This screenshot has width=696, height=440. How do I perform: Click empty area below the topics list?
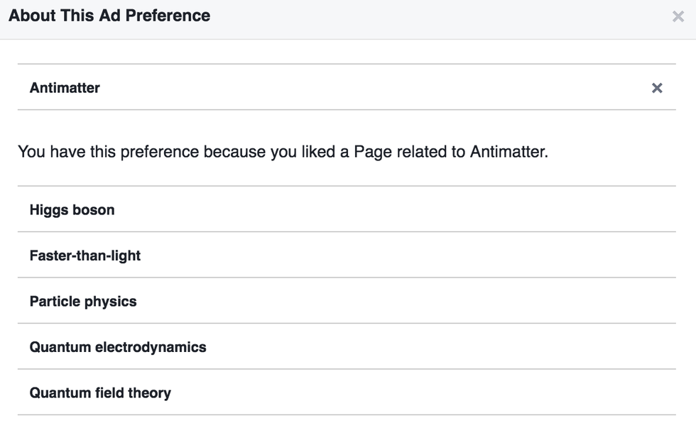(347, 428)
